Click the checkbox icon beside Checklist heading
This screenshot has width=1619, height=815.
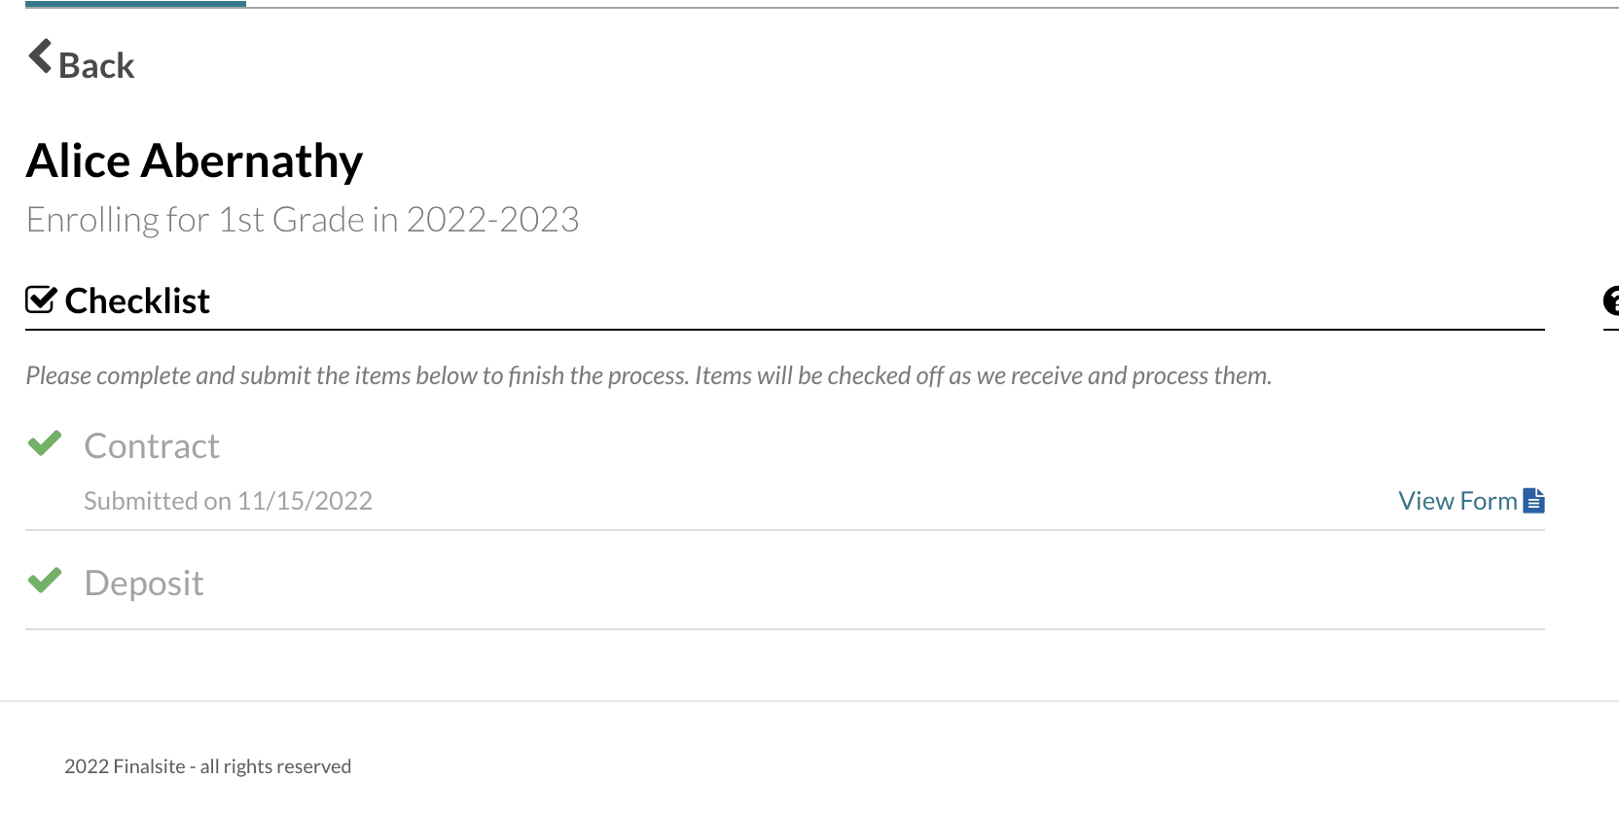click(x=41, y=301)
